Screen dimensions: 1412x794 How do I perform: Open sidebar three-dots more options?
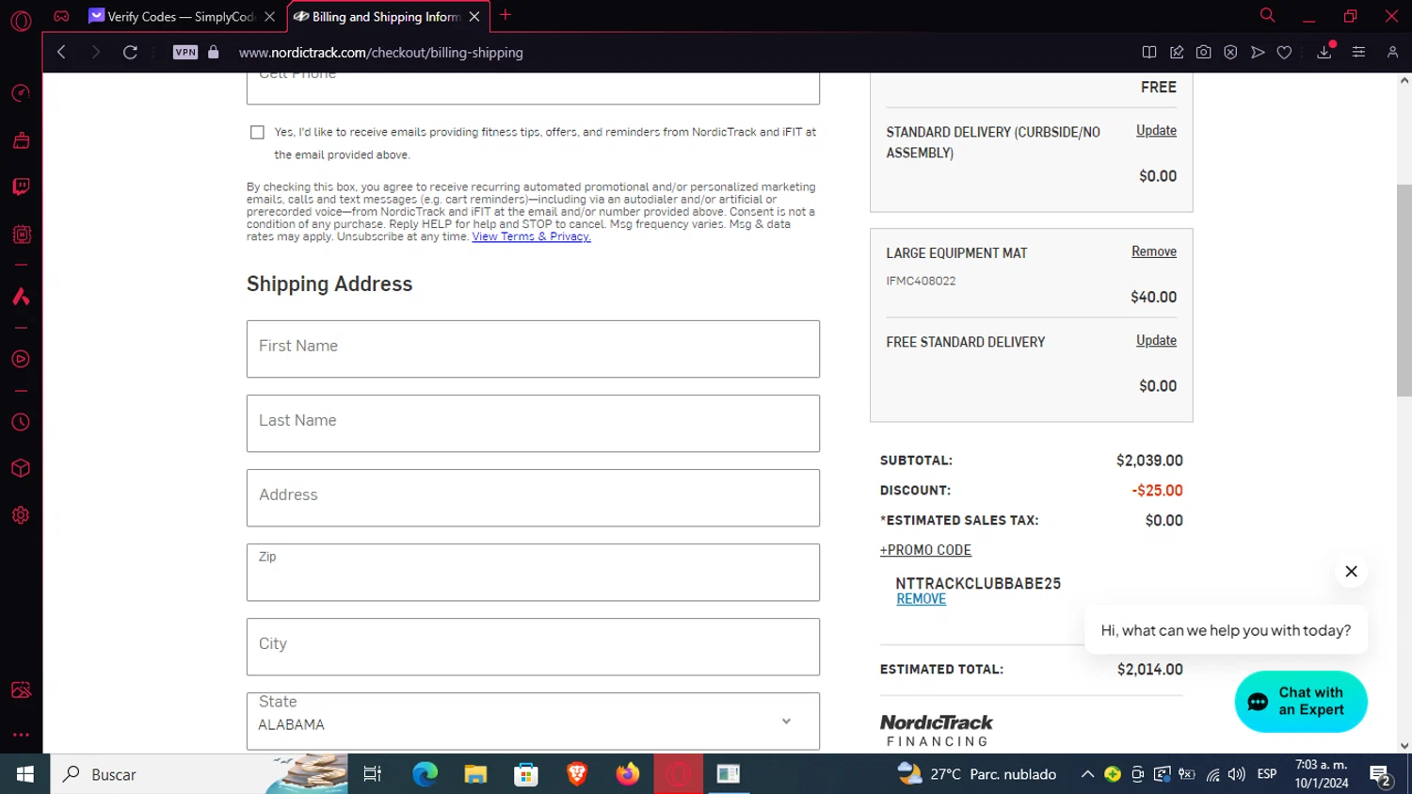tap(21, 735)
